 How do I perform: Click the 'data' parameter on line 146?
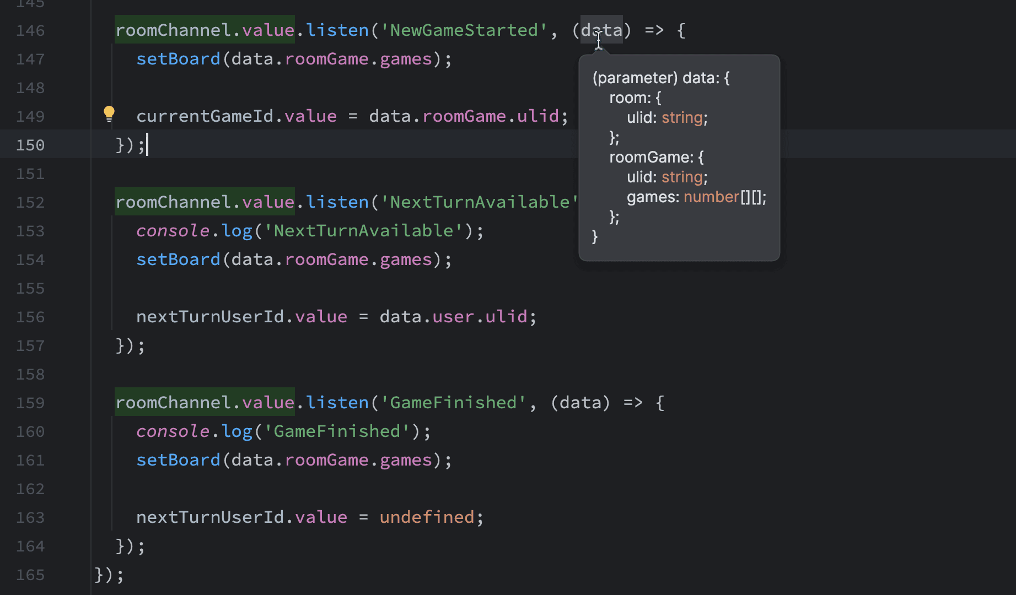click(x=601, y=30)
